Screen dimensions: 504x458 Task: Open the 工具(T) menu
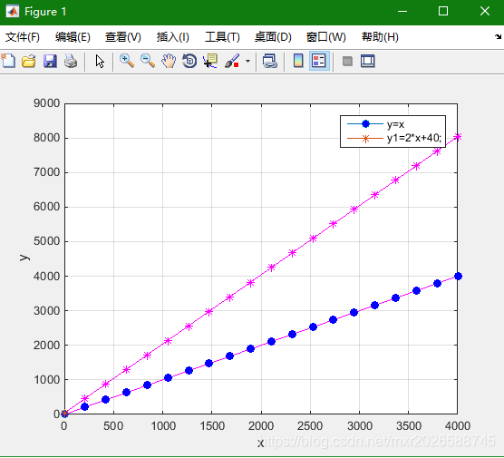222,37
